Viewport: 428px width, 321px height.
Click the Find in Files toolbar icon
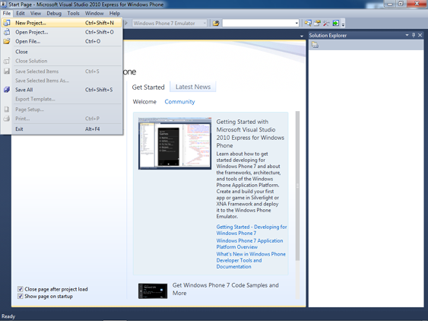pyautogui.click(x=216, y=24)
